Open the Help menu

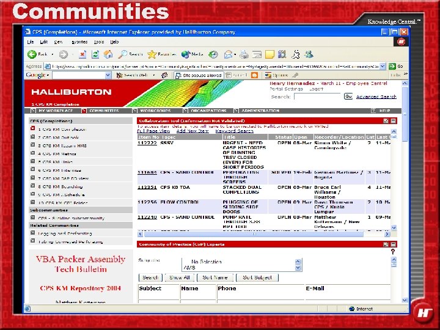pos(114,42)
